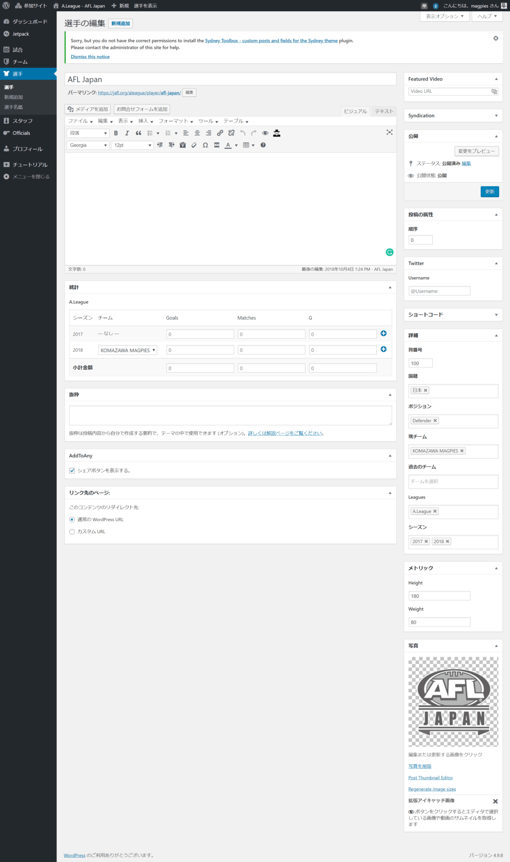Undo the last editor change
510x862 pixels.
tap(243, 133)
